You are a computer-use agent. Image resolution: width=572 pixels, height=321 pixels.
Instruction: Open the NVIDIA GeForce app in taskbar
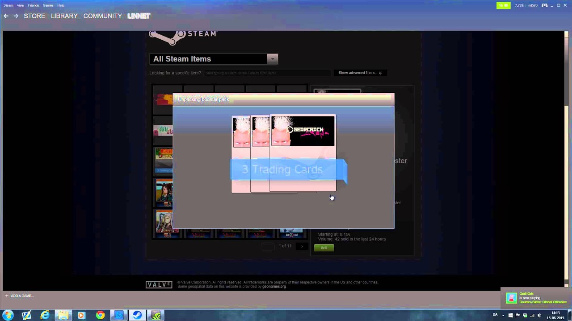click(156, 315)
